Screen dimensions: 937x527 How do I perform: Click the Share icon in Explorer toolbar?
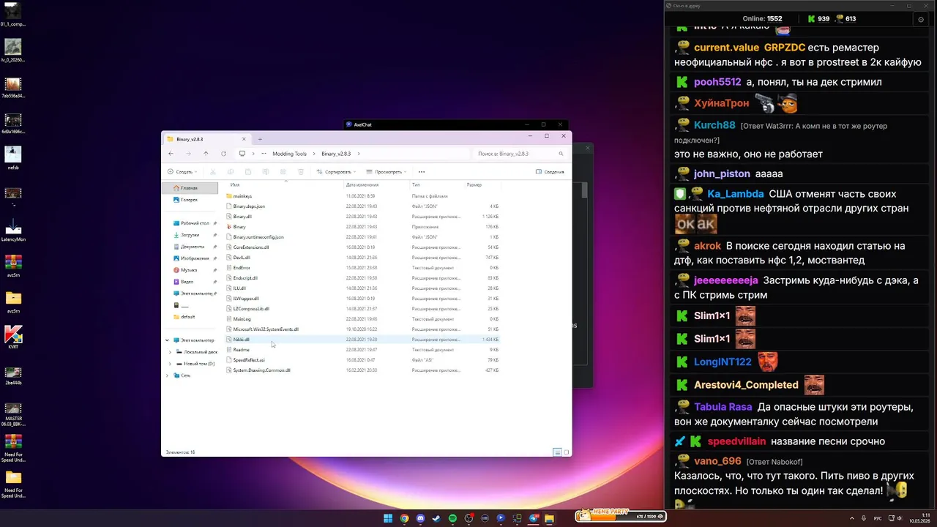283,172
